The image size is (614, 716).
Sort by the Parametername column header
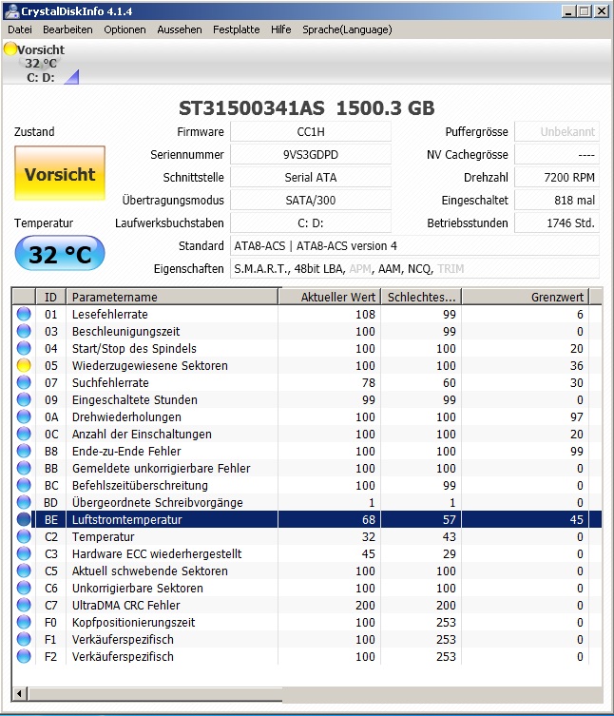tap(172, 297)
